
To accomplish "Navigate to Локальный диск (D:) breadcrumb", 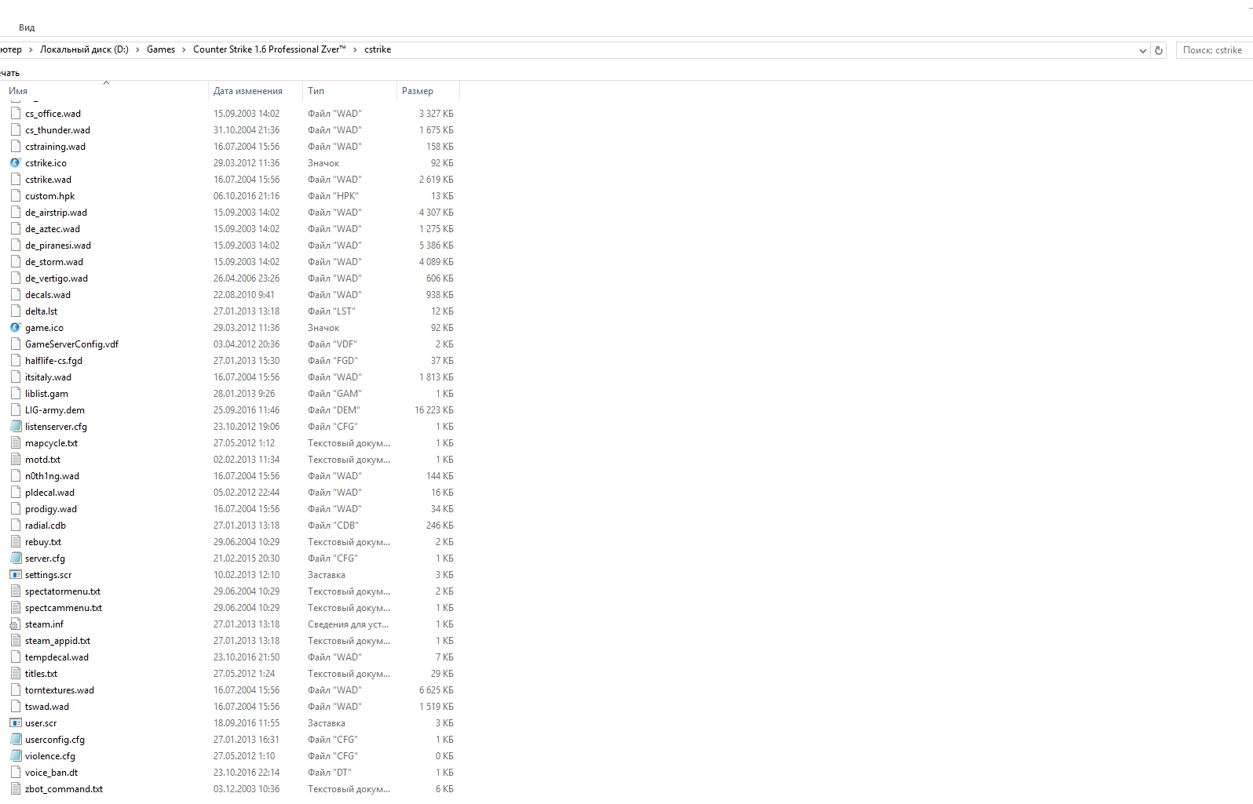I will click(x=84, y=49).
